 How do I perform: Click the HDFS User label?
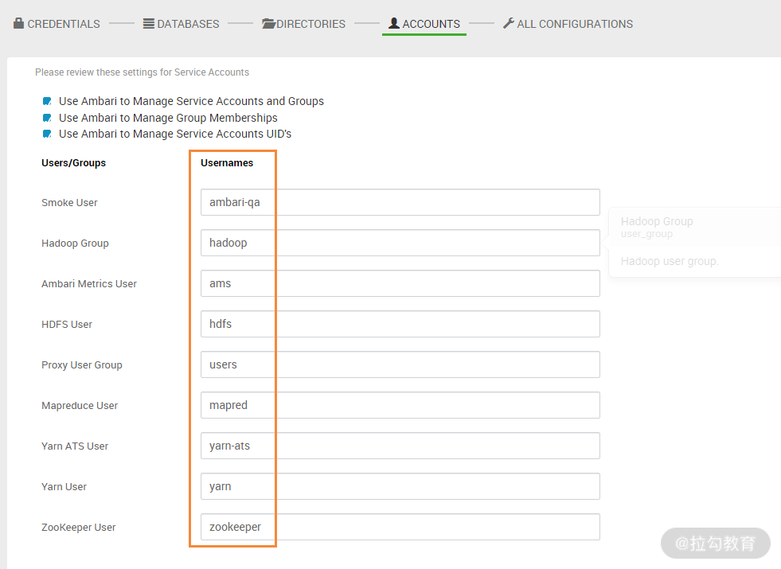pos(67,325)
